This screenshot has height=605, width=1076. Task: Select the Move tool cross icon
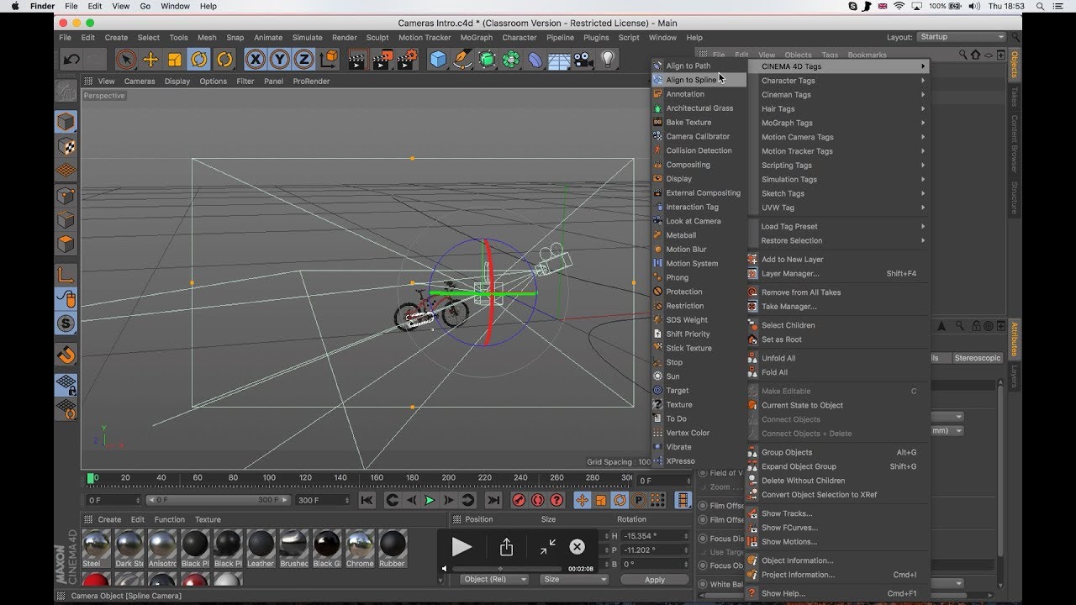[150, 59]
